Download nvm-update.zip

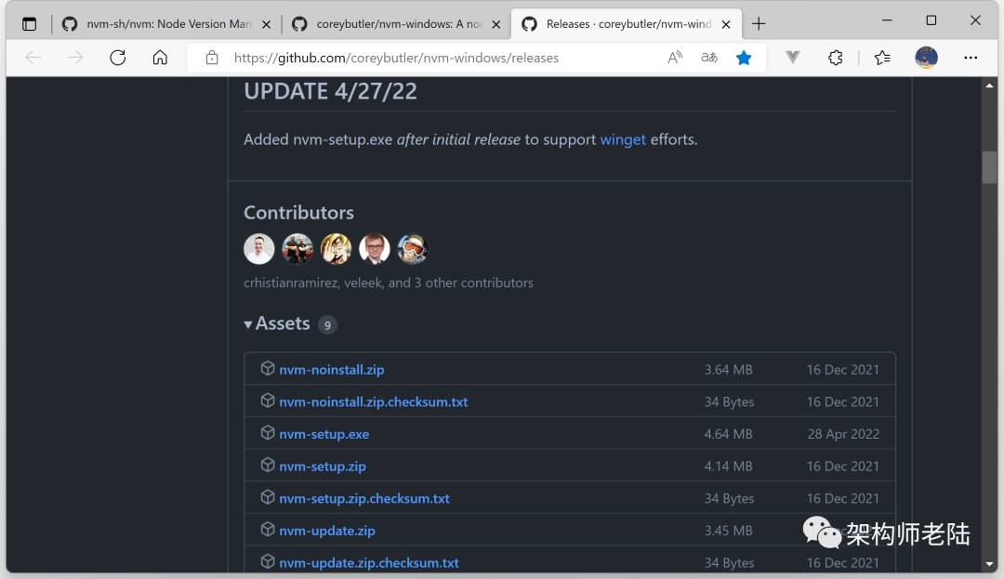point(327,531)
